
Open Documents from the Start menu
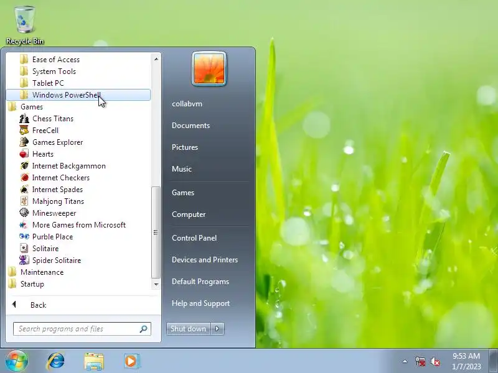coord(191,126)
